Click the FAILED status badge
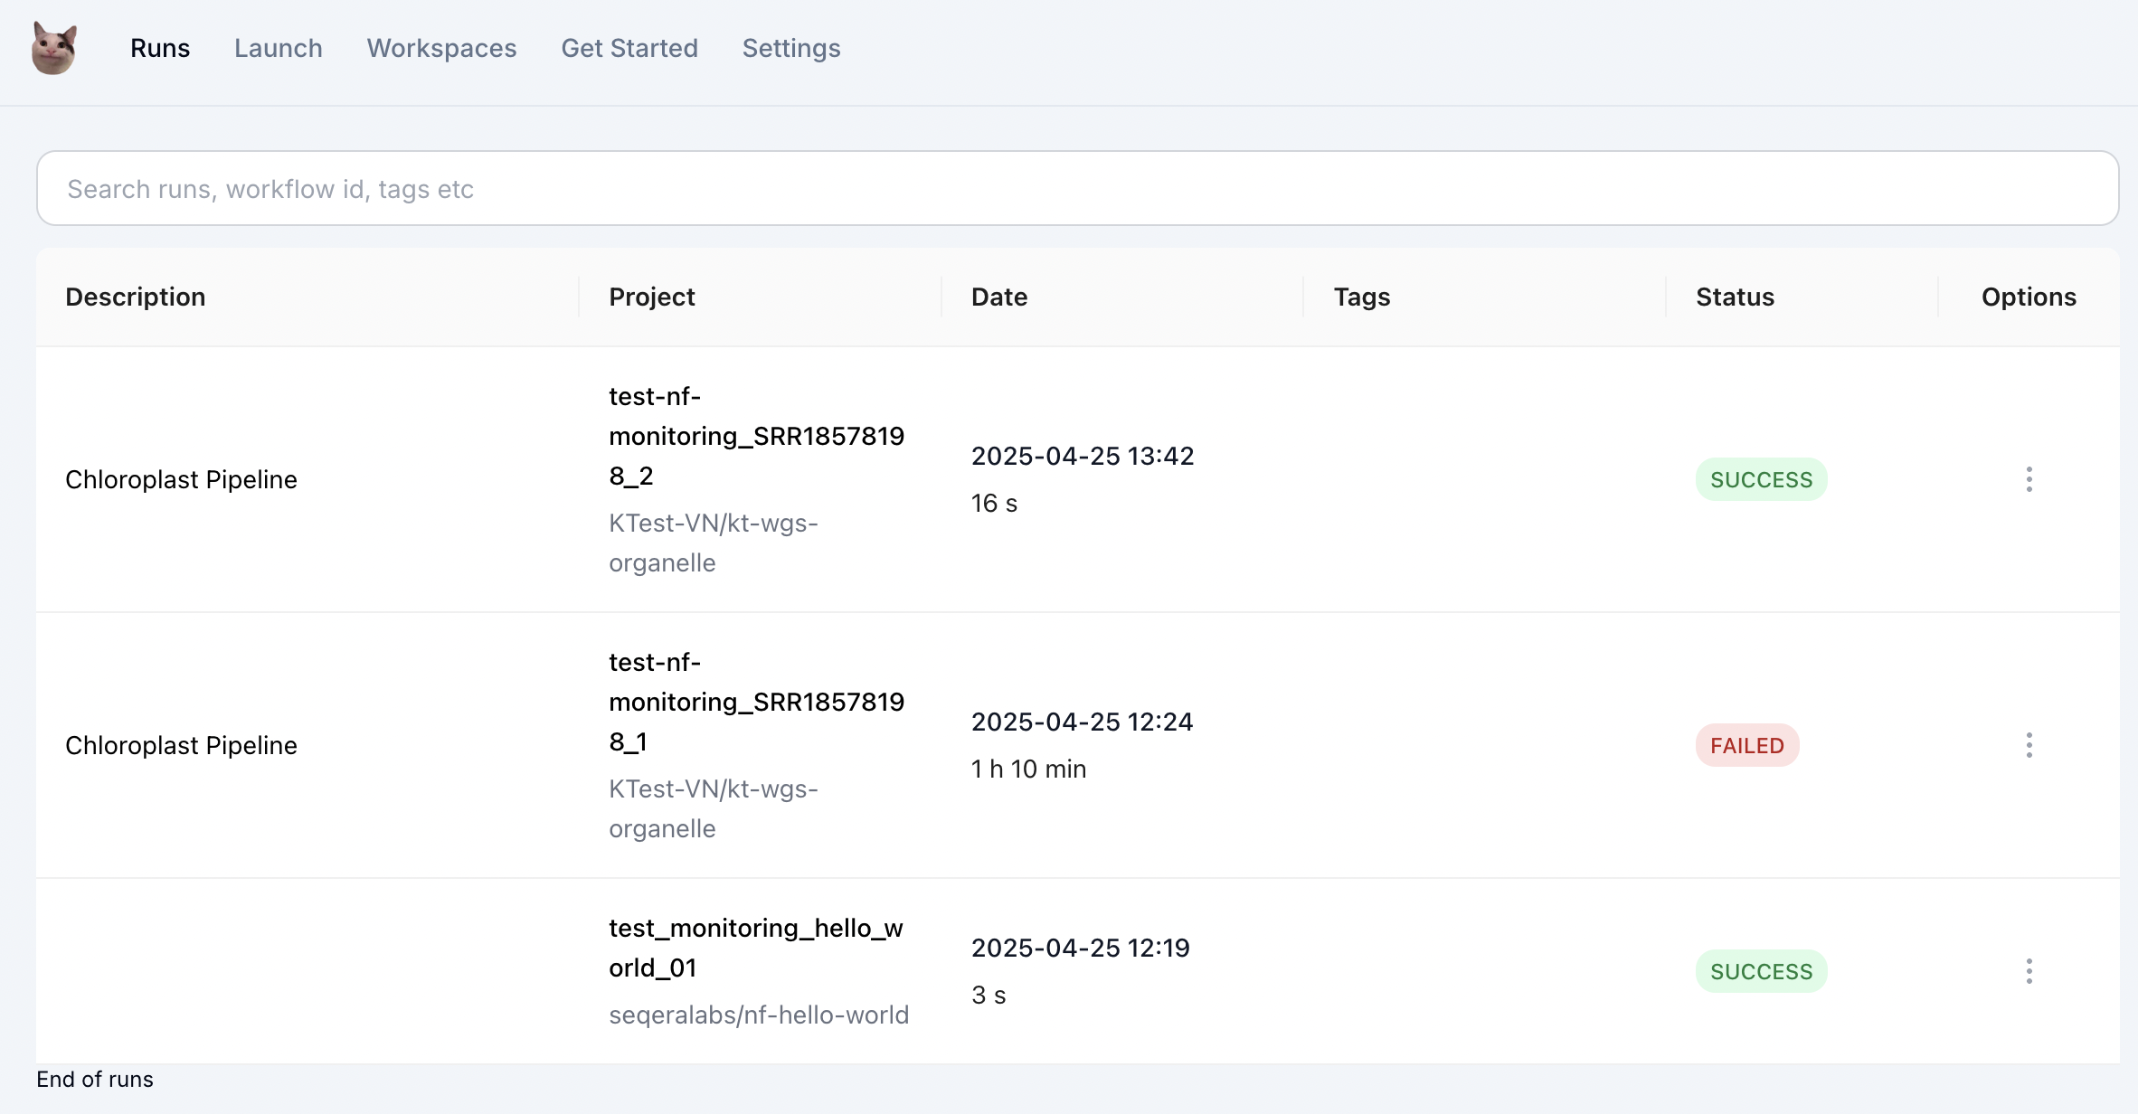 (1746, 745)
